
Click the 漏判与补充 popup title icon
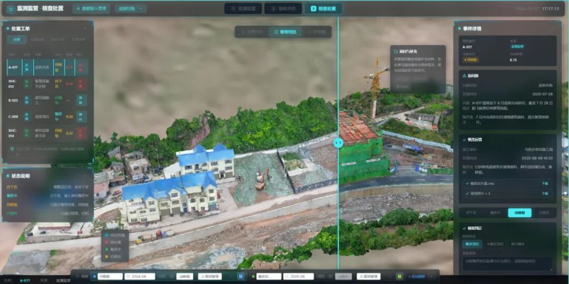396,52
